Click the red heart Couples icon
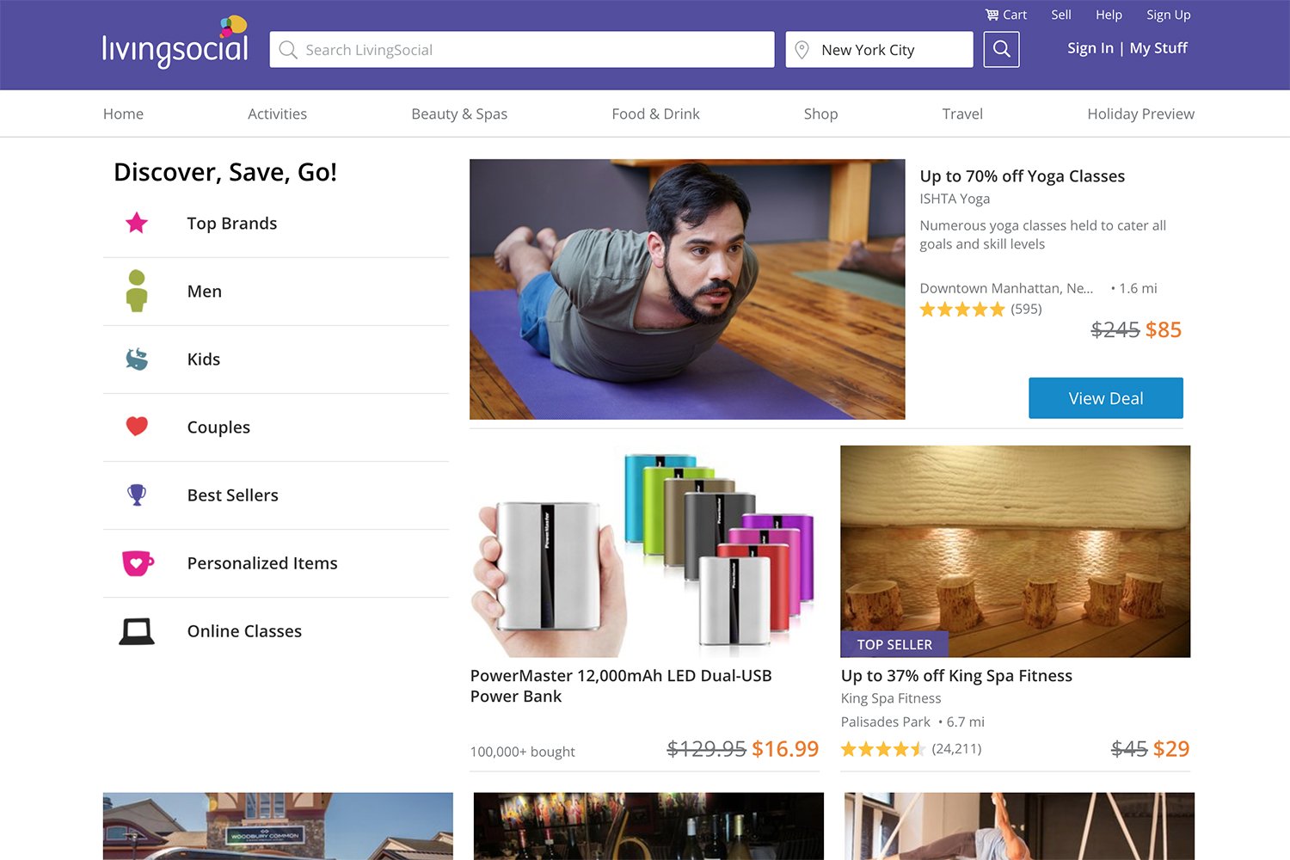 [137, 427]
